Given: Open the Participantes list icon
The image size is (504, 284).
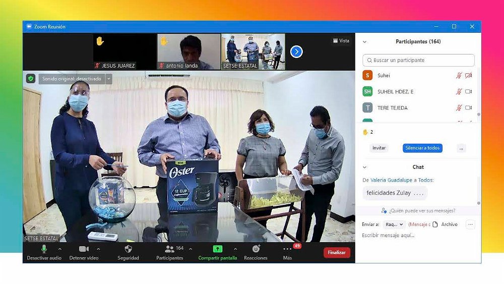Looking at the screenshot, I should click(169, 249).
